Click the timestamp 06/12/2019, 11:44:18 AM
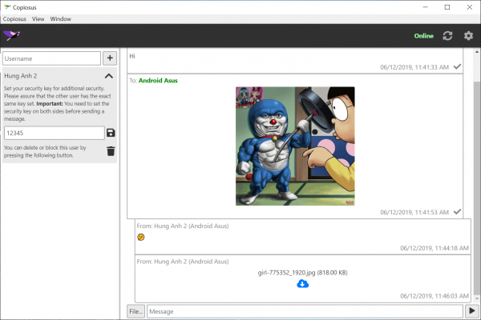This screenshot has height=320, width=481. [435, 248]
